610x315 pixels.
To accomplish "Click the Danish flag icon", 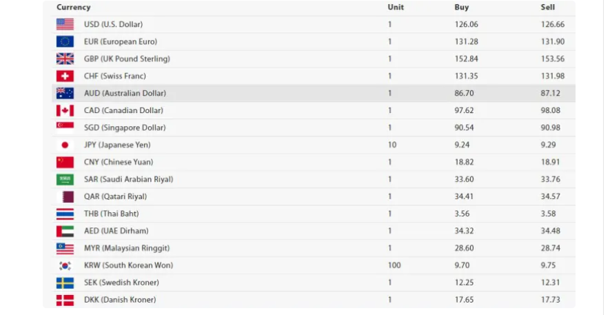I will (x=65, y=300).
